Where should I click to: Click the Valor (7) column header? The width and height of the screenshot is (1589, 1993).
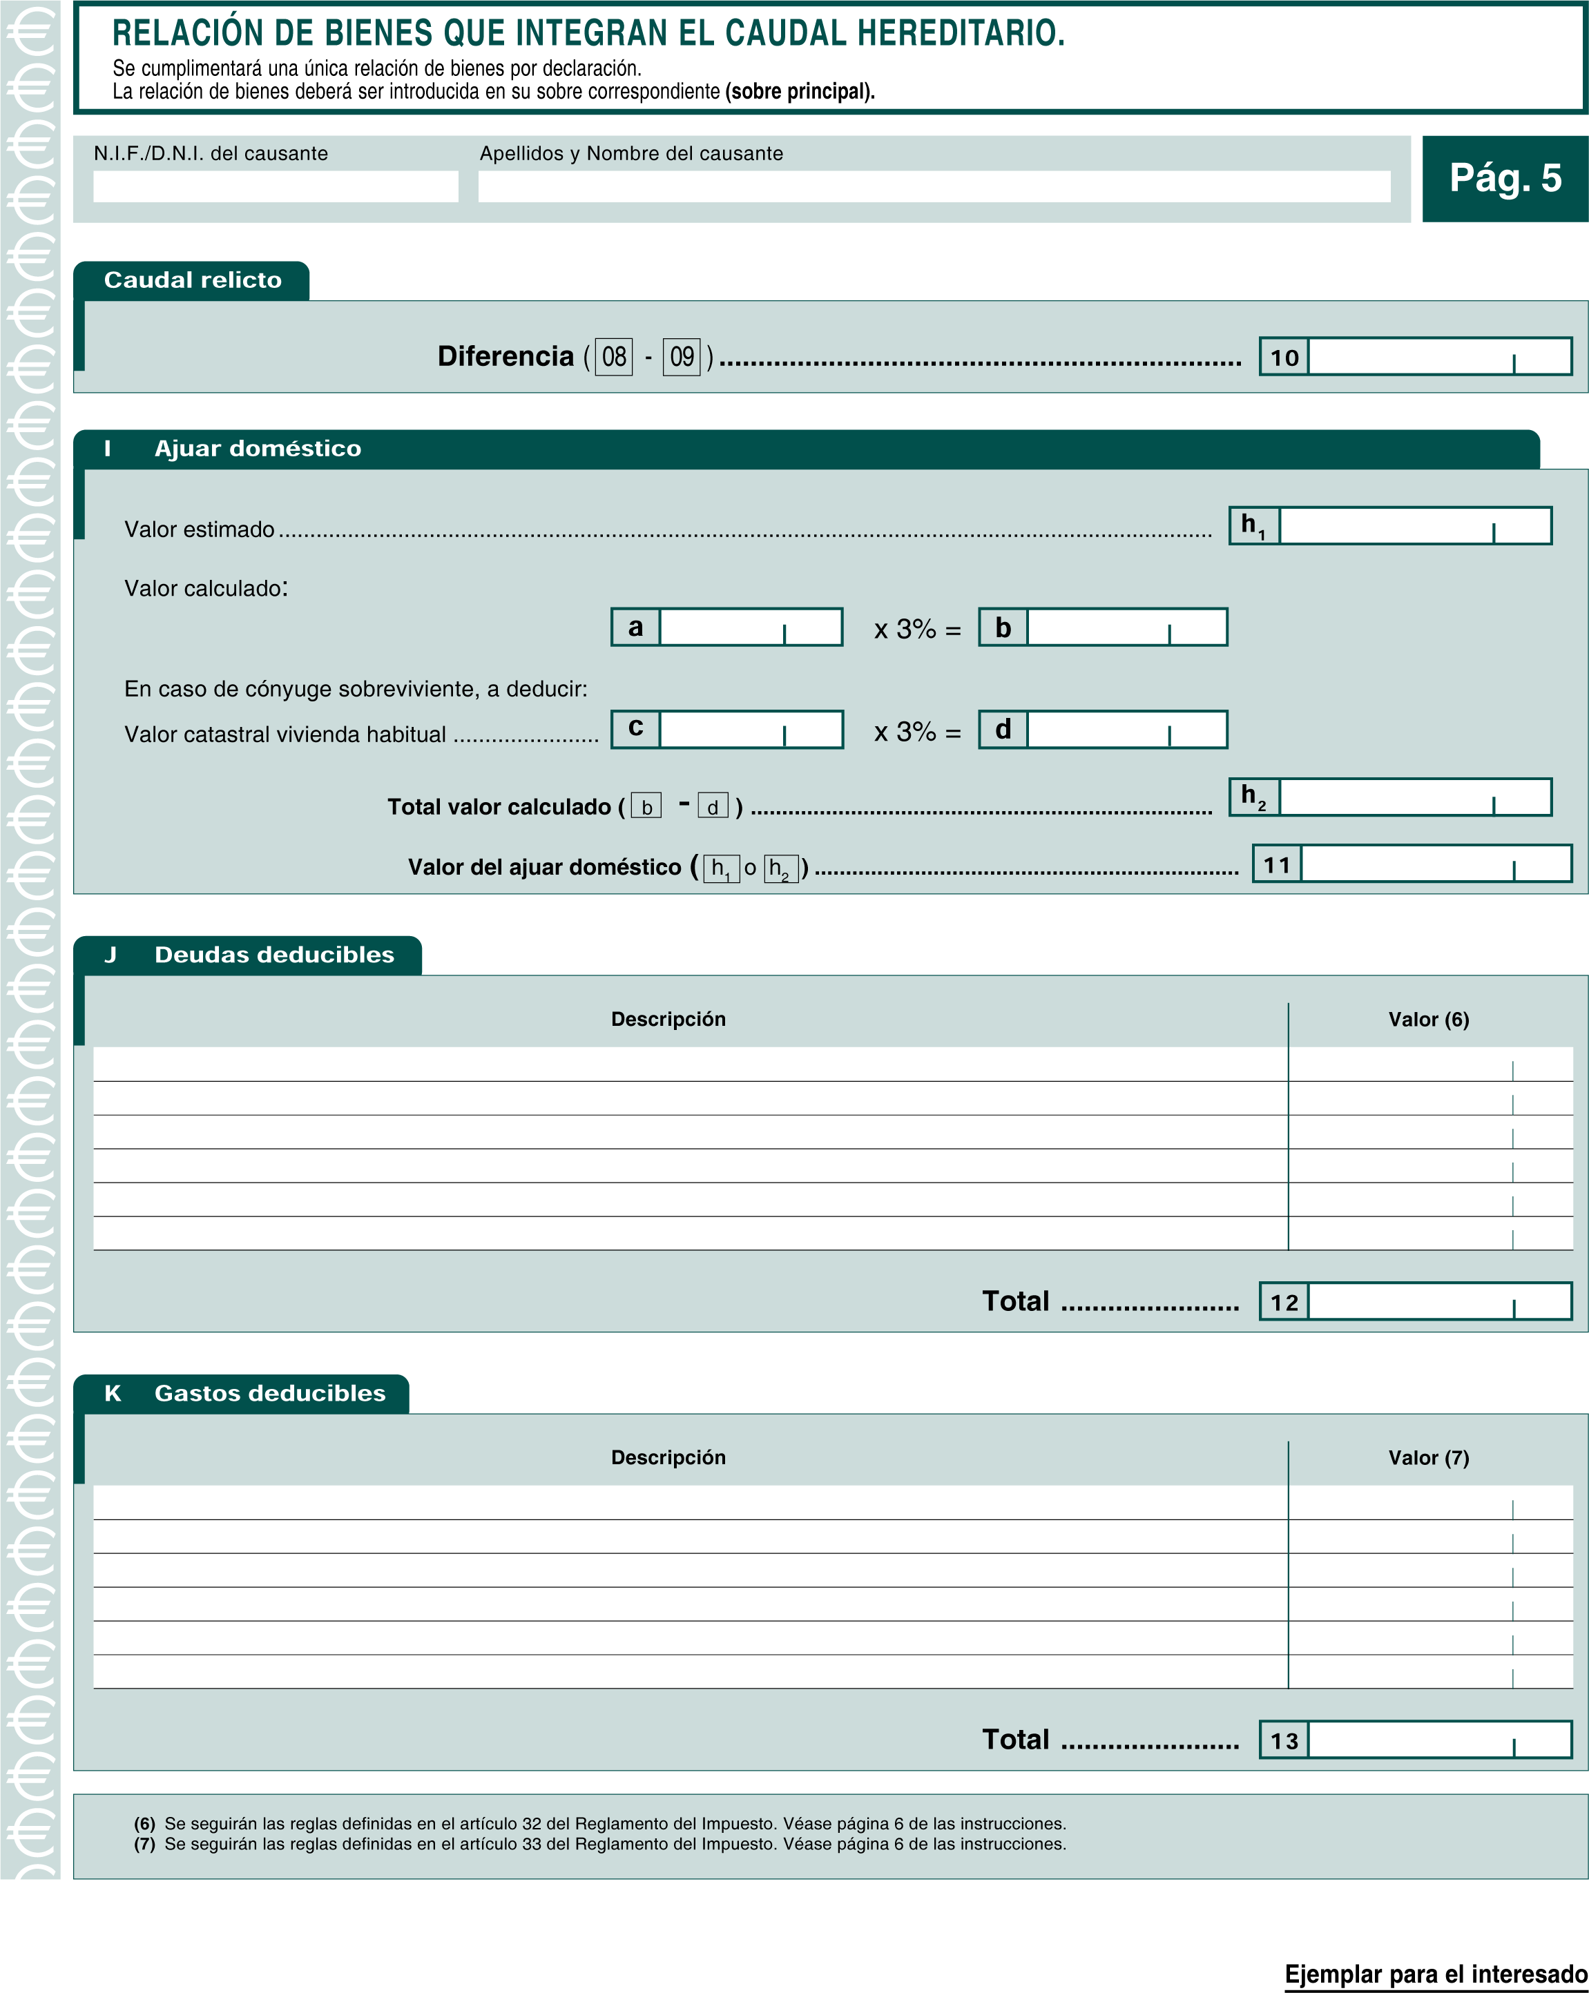pos(1429,1458)
